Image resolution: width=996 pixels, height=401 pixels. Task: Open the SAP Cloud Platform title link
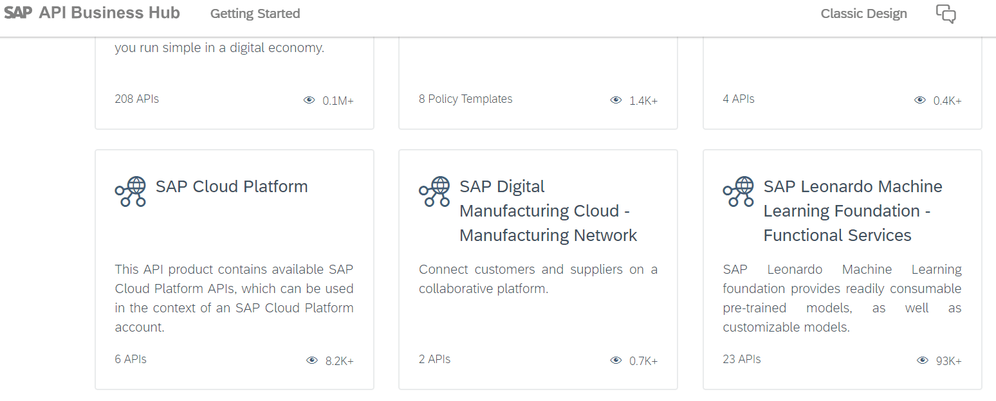[232, 186]
